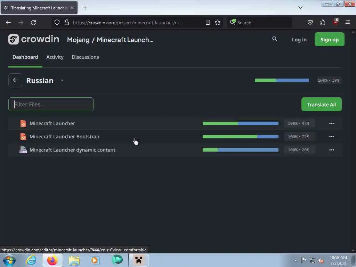This screenshot has width=356, height=267.
Task: Go back with the arrow beside Russian
Action: point(15,80)
